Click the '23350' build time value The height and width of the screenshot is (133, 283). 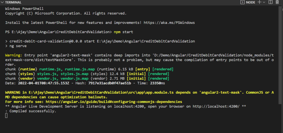(155, 83)
